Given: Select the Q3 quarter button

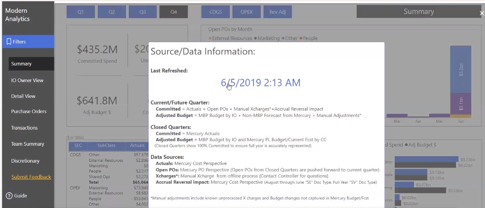Looking at the screenshot, I should click(x=142, y=12).
